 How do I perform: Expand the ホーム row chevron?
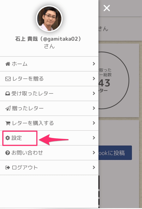pos(94,64)
